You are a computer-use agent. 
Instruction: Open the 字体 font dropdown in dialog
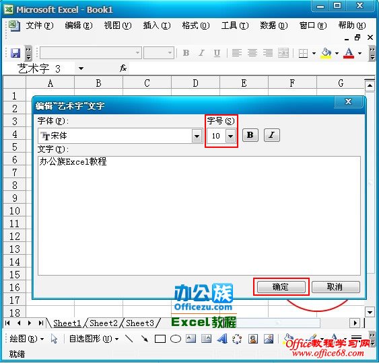tap(197, 136)
